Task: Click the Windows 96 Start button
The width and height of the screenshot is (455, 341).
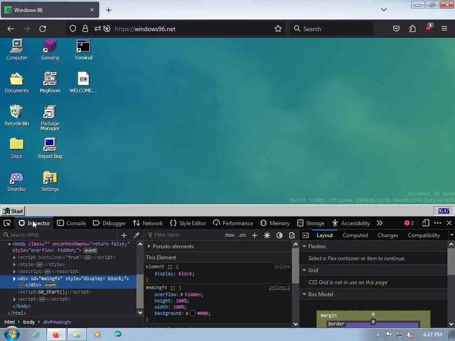Action: tap(13, 211)
